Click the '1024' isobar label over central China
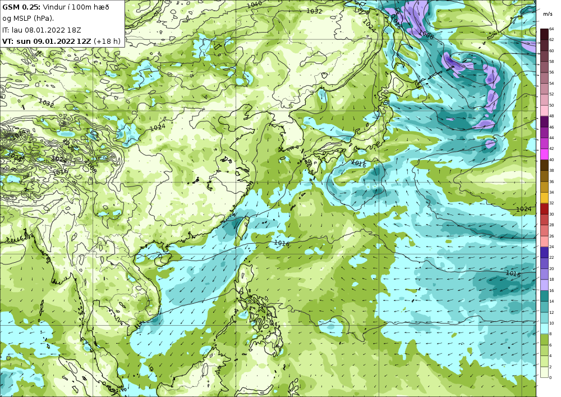 click(x=157, y=127)
